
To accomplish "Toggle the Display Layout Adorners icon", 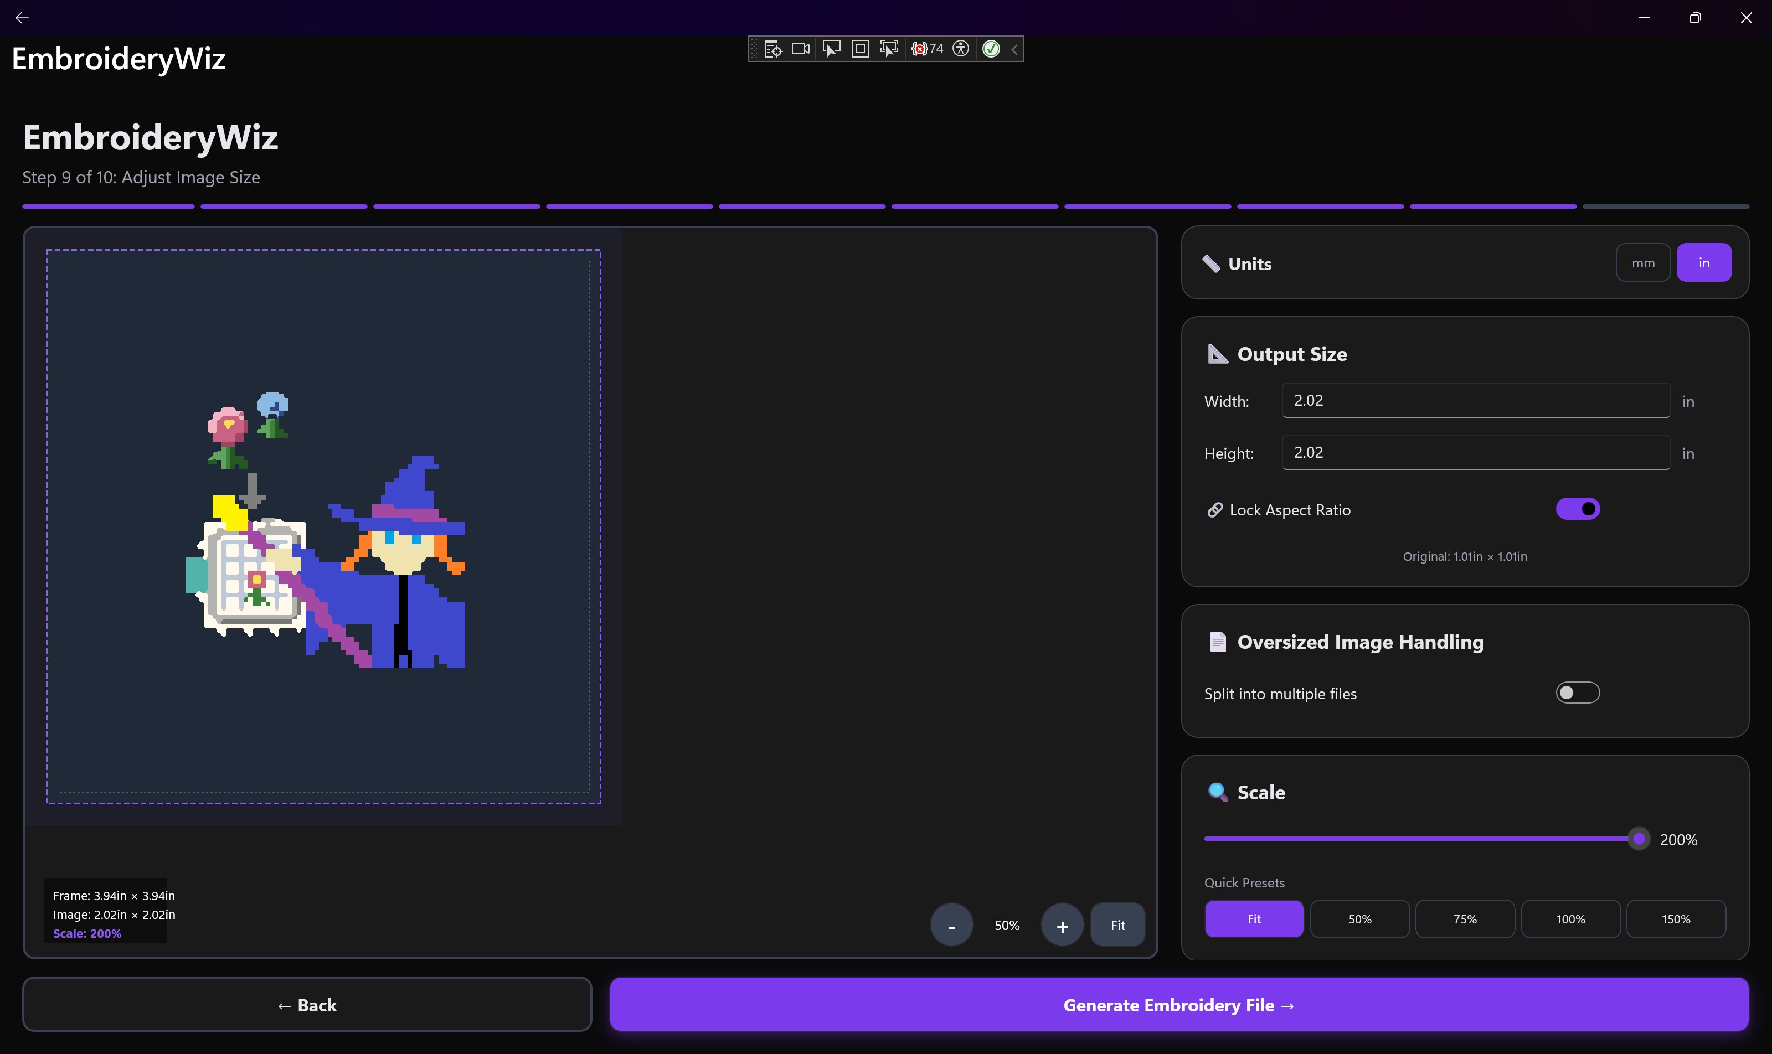I will [x=860, y=49].
